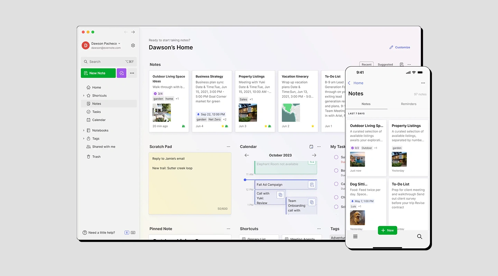This screenshot has width=498, height=276.
Task: Open more options beside New Note
Action: pos(132,73)
